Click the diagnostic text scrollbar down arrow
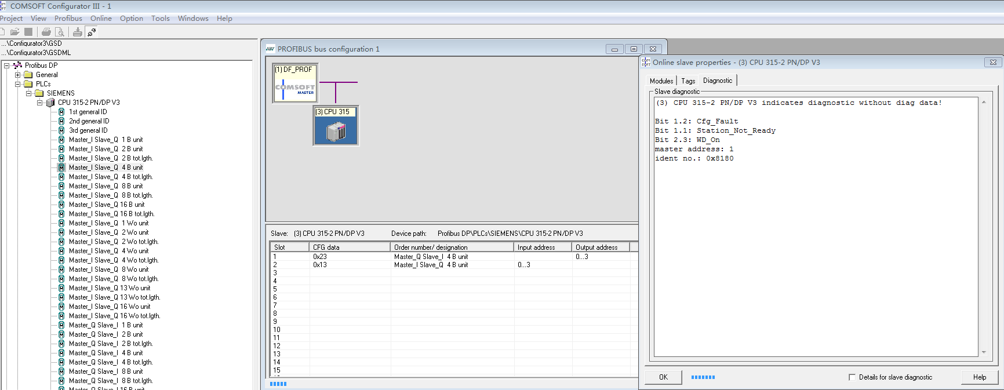 tap(984, 352)
